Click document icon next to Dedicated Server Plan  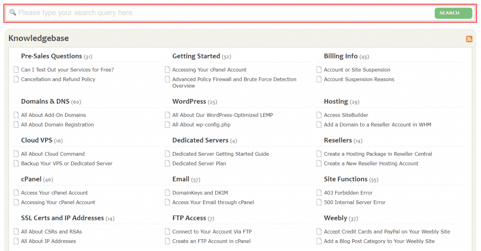[168, 164]
